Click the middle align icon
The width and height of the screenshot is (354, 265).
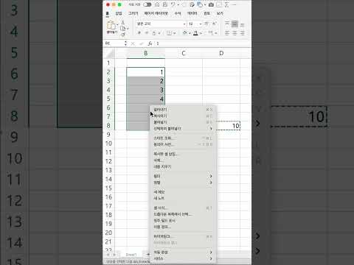pyautogui.click(x=235, y=24)
